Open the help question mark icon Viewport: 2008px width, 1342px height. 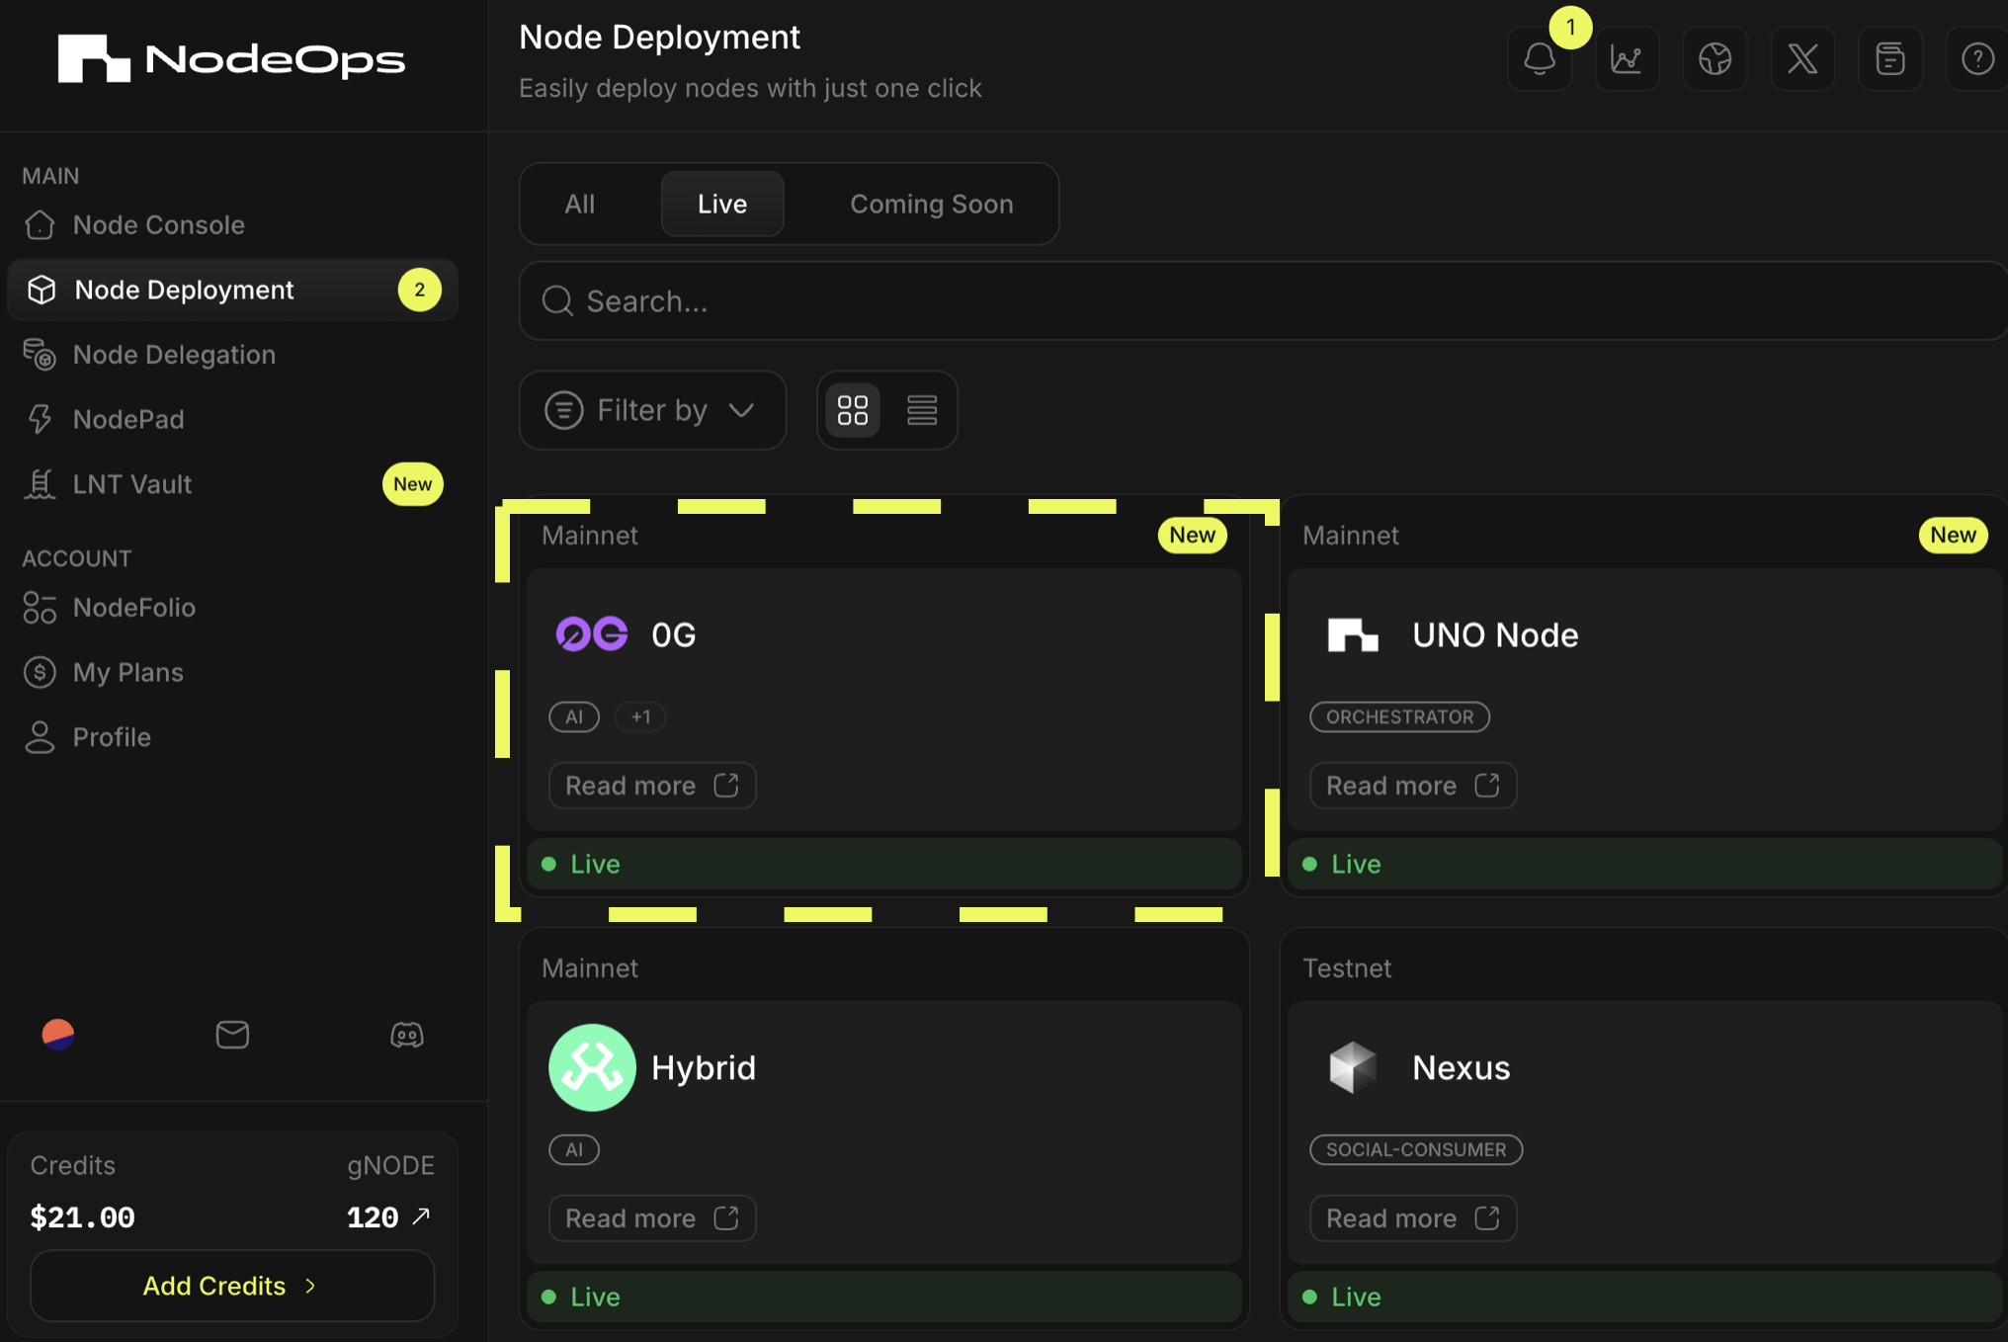1976,58
